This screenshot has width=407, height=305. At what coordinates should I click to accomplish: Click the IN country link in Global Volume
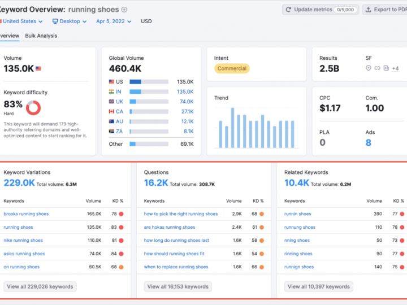click(118, 92)
